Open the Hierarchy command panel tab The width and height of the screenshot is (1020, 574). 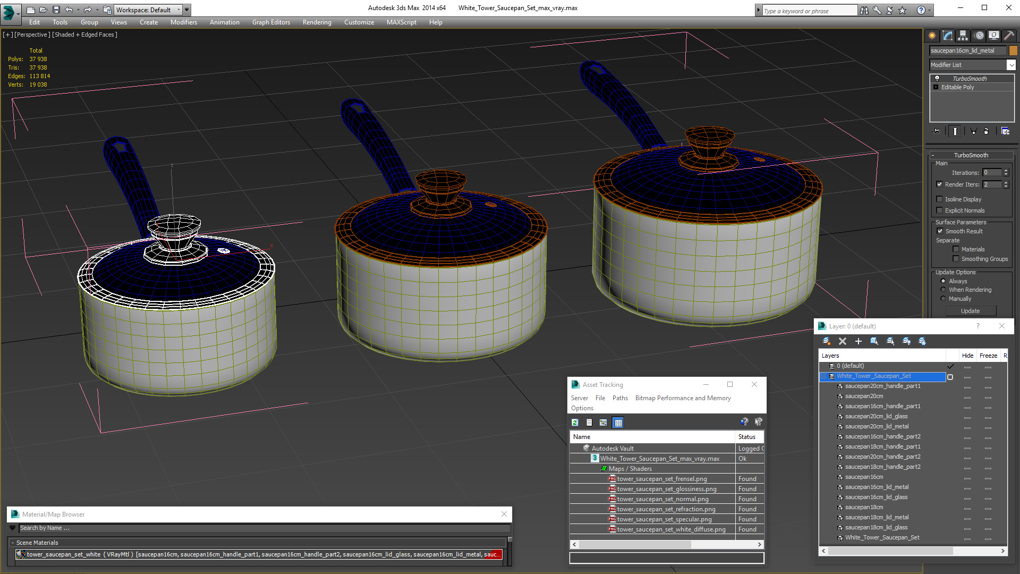(x=963, y=36)
